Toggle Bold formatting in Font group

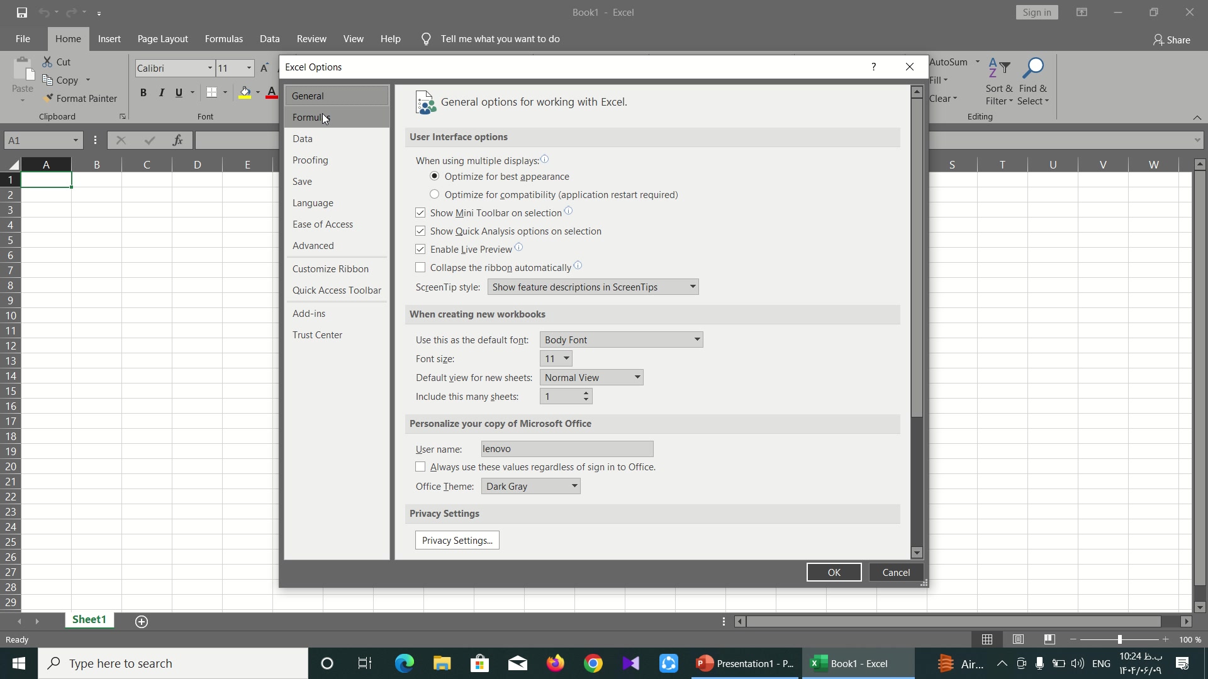(x=143, y=93)
